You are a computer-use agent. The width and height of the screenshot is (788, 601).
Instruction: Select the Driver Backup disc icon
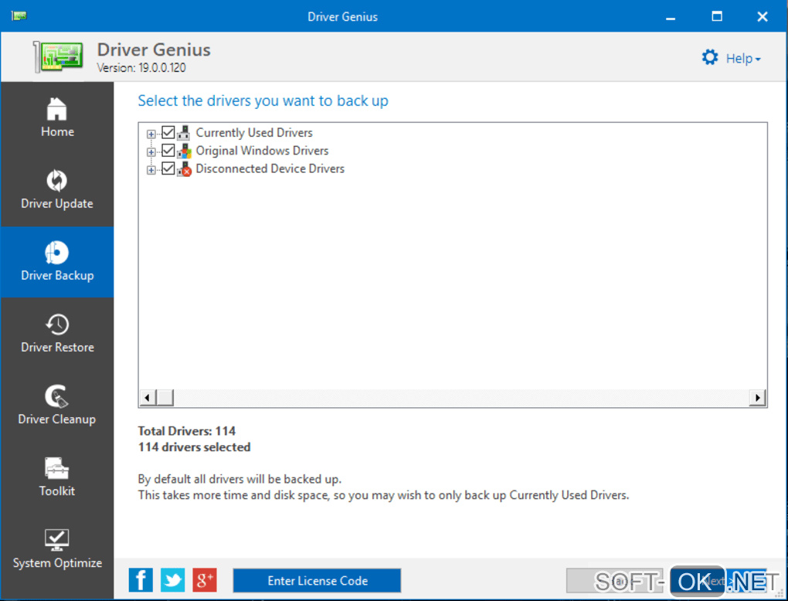(57, 253)
